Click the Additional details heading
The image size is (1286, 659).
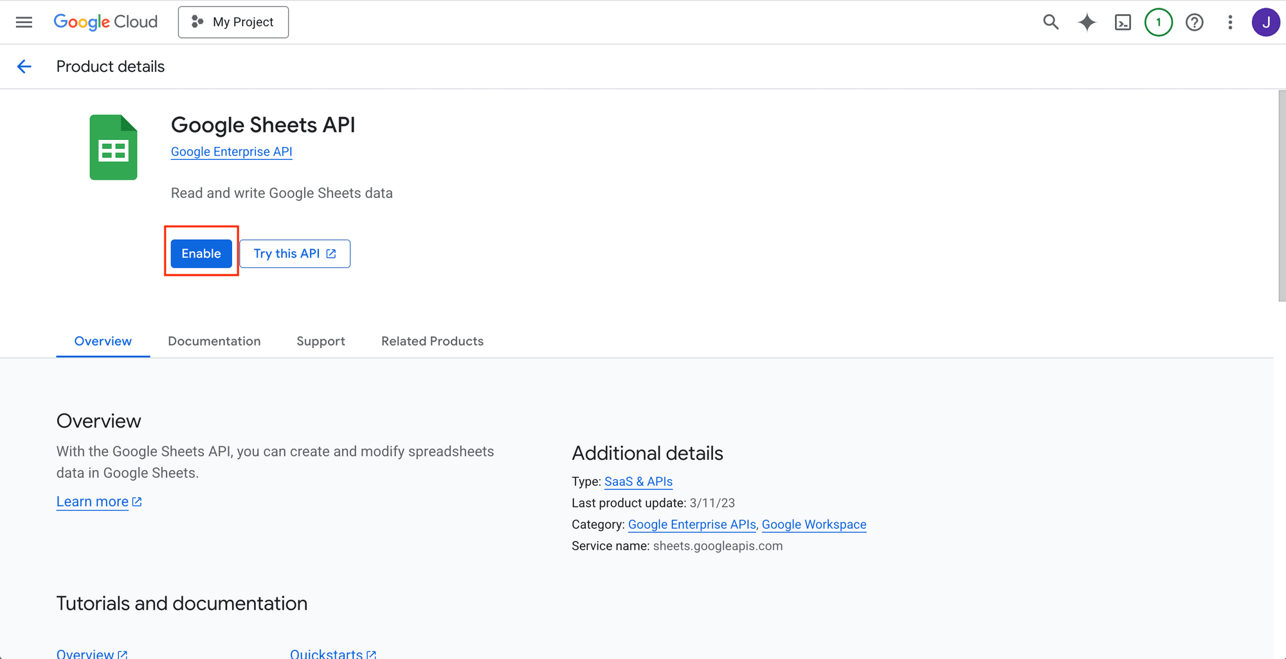tap(648, 453)
